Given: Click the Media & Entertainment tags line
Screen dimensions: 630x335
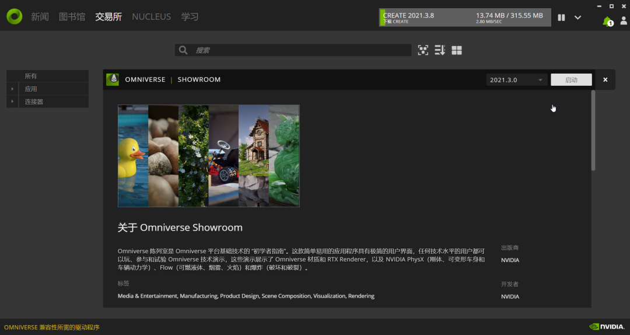Looking at the screenshot, I should [246, 296].
